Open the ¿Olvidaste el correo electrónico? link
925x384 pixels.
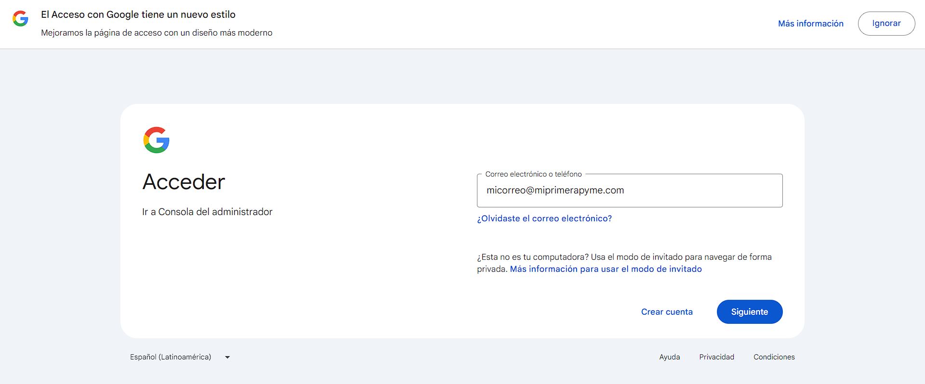[544, 218]
